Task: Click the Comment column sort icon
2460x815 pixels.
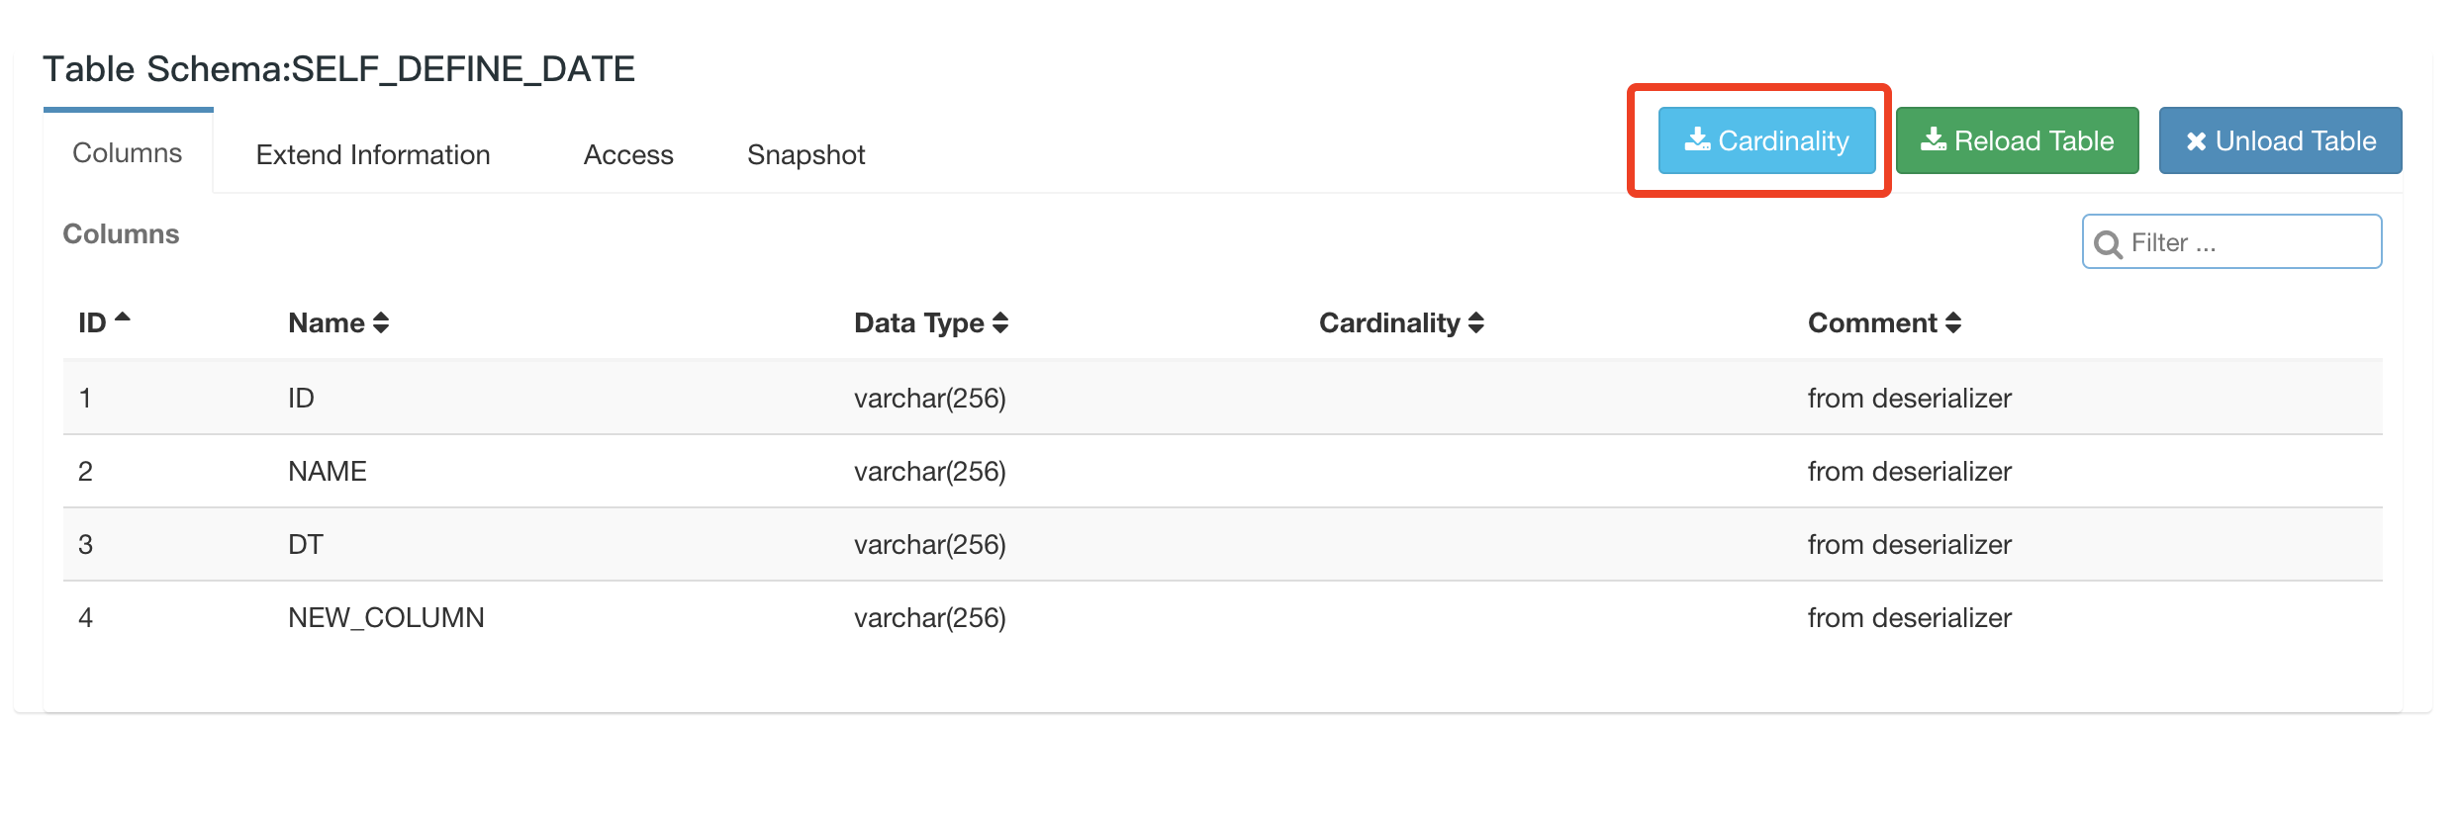Action: pyautogui.click(x=1953, y=323)
